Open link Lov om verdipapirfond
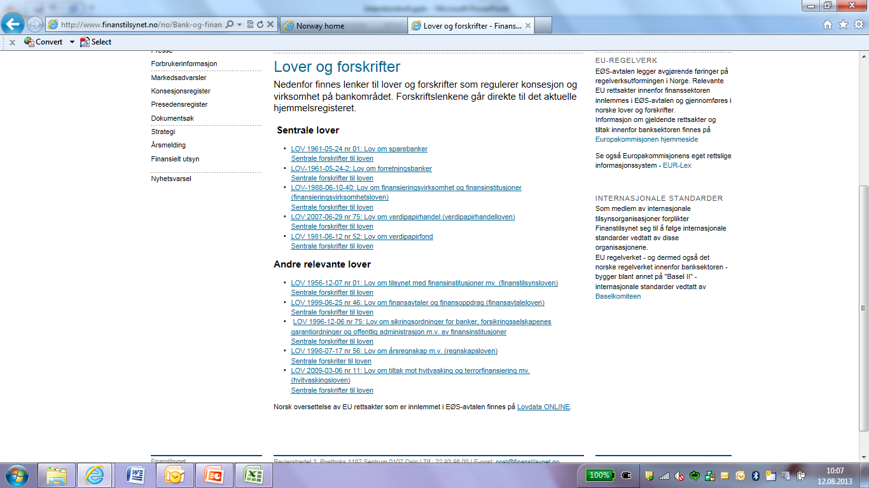Image resolution: width=869 pixels, height=488 pixels. click(362, 236)
